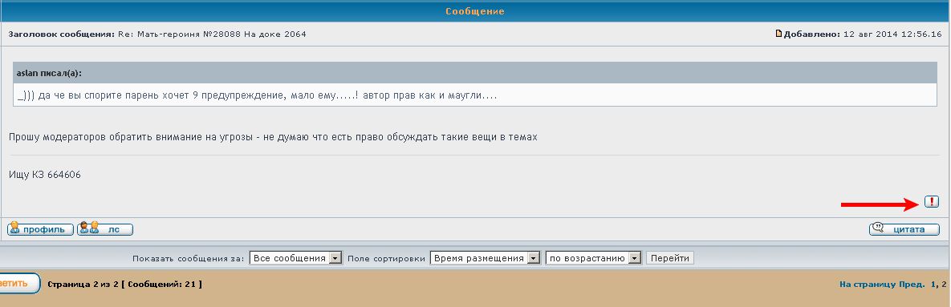Image resolution: width=951 pixels, height=307 pixels.
Task: Click the Сообщение column header
Action: point(475,11)
